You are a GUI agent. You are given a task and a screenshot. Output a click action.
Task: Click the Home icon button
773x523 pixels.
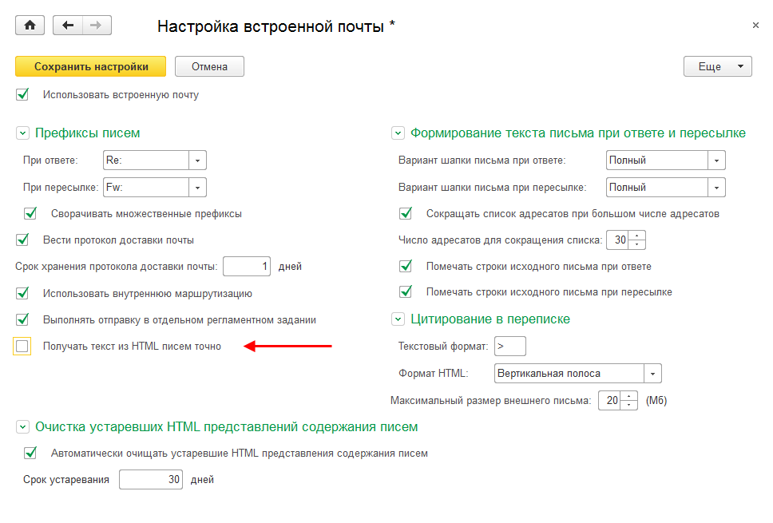click(x=30, y=26)
